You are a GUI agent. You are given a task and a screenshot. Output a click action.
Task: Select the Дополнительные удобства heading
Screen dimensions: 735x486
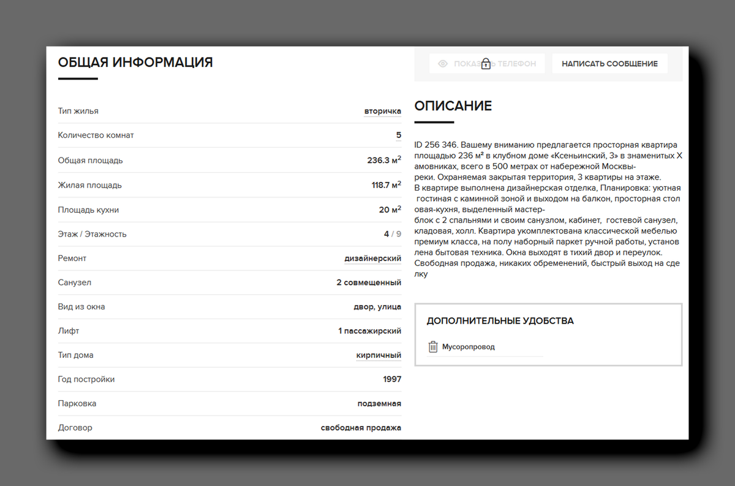tap(500, 321)
